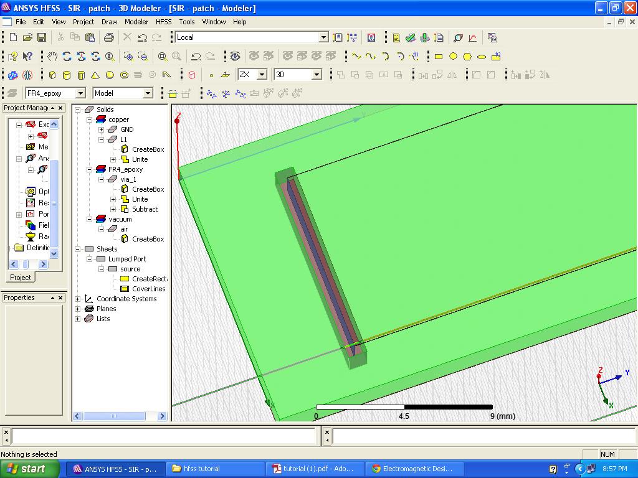This screenshot has width=638, height=478.
Task: Click the red Q icon in toolbar
Action: pyautogui.click(x=371, y=38)
